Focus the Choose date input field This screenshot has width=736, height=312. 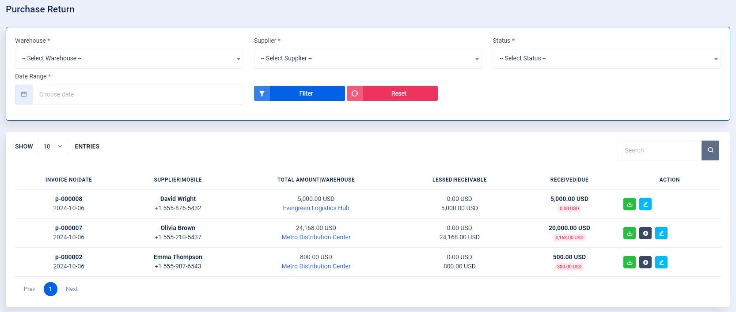coord(137,94)
